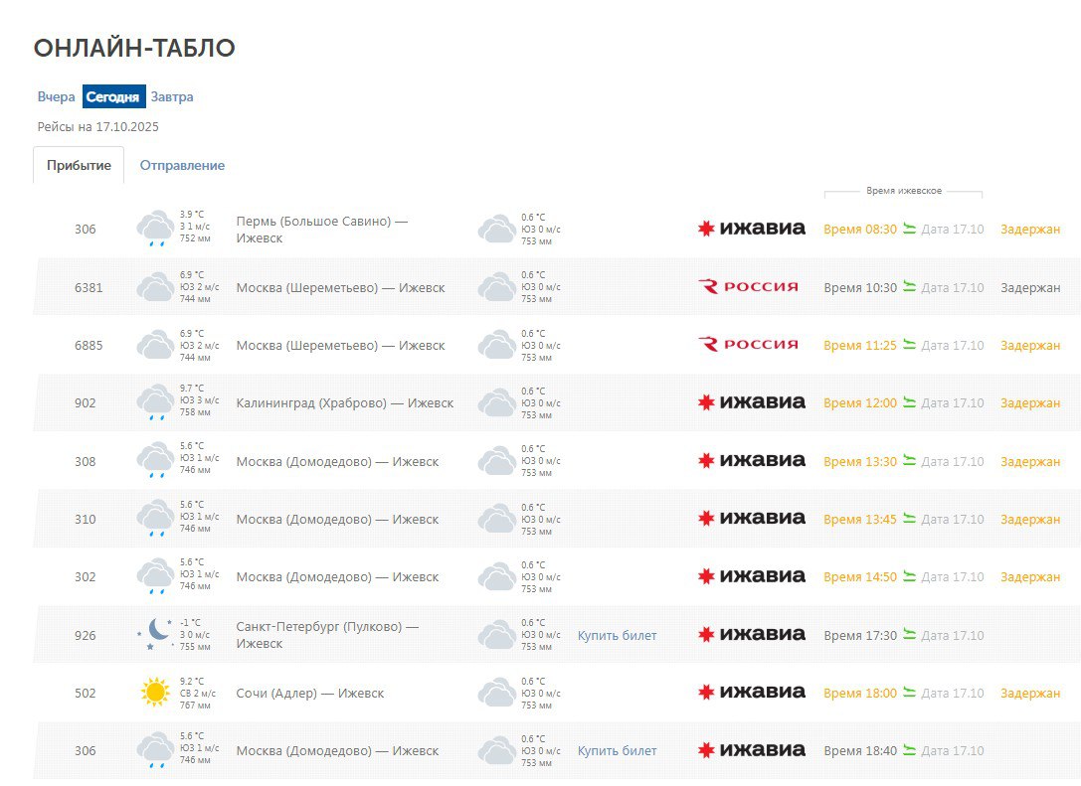
Task: Click the Izhavia logo on flight 902
Action: coord(751,402)
